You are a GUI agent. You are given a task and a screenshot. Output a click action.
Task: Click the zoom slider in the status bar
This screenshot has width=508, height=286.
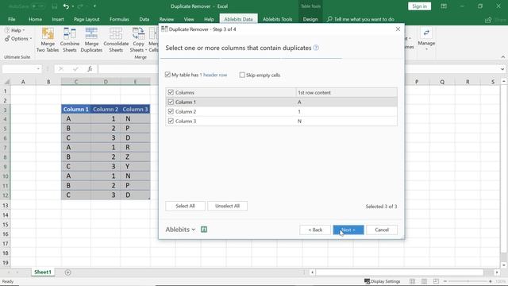pyautogui.click(x=468, y=281)
